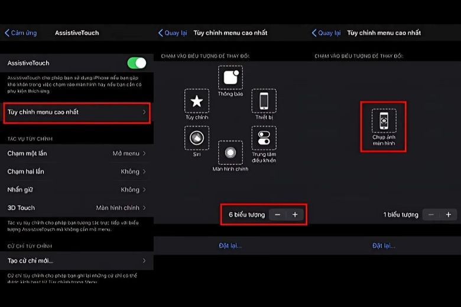The height and width of the screenshot is (307, 461).
Task: Tap Quay lại in middle panel
Action: coord(173,33)
